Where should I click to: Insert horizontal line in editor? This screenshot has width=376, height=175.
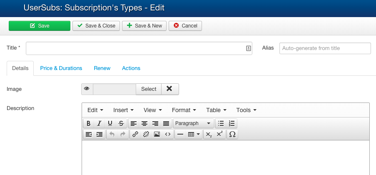pyautogui.click(x=180, y=135)
